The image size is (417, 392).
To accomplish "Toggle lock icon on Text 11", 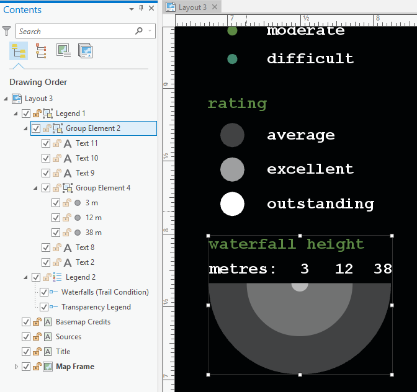I will (x=57, y=143).
